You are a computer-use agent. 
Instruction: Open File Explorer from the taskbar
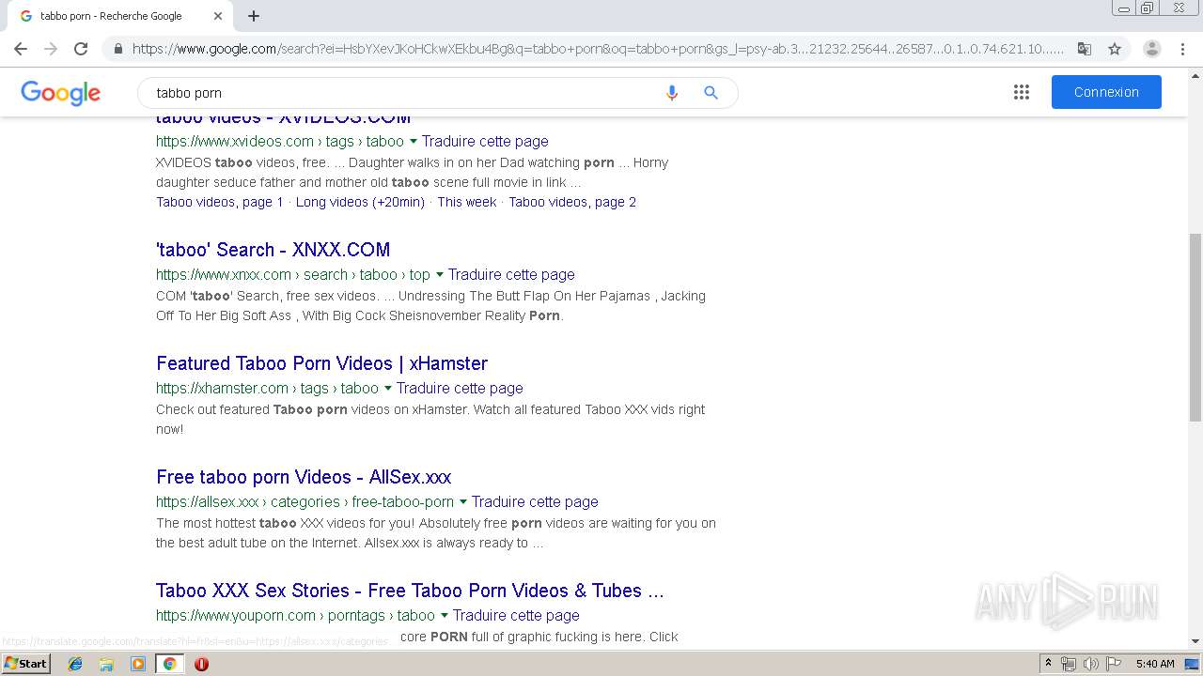(106, 664)
